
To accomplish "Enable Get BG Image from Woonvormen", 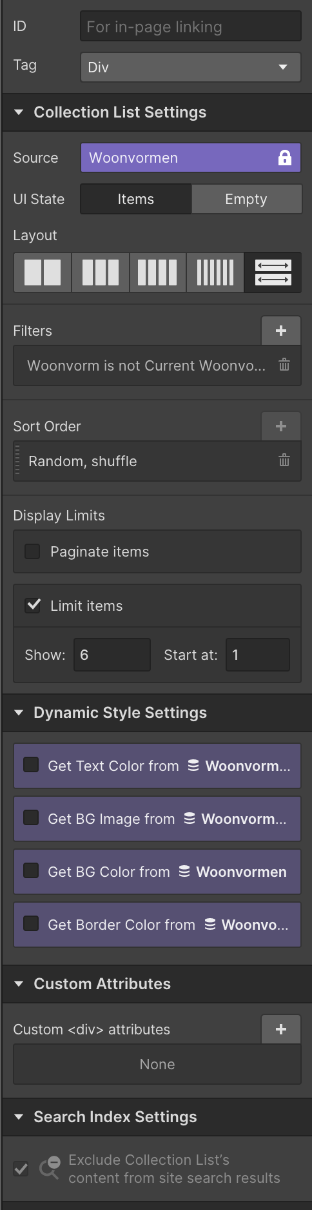I will point(31,818).
